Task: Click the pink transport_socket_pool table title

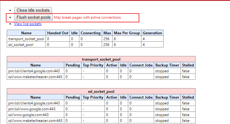Action: click(x=101, y=59)
